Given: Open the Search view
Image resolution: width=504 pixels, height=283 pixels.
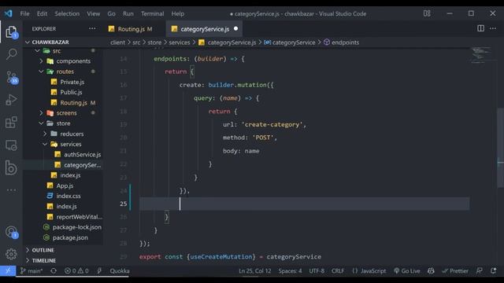Looking at the screenshot, I should coord(11,54).
